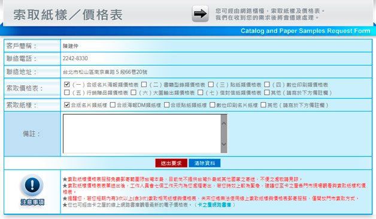Check the (五) 行銷贈品類價格表 checkbox
376x219 pixels.
(67, 92)
